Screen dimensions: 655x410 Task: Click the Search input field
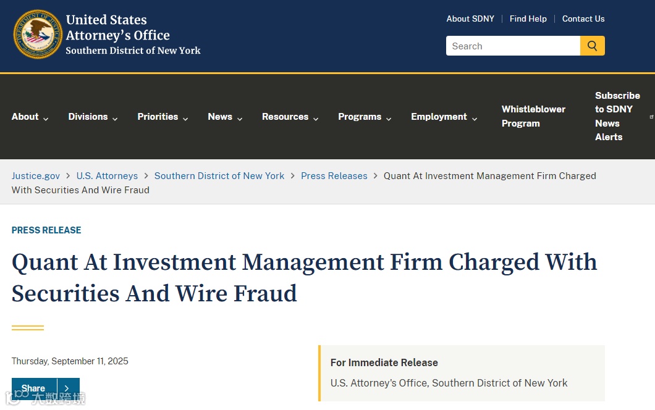click(x=513, y=46)
